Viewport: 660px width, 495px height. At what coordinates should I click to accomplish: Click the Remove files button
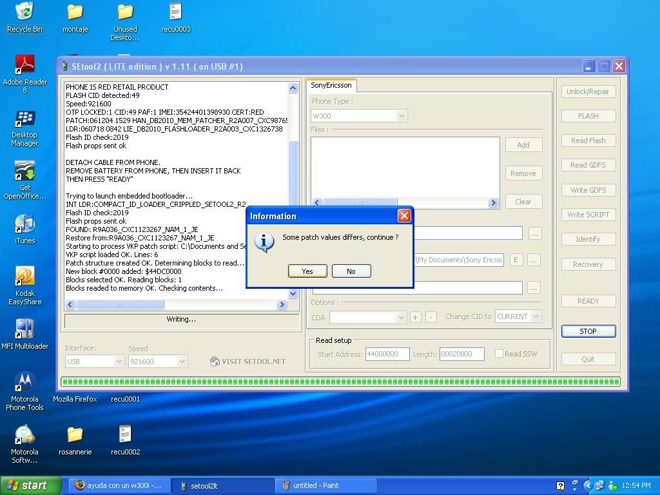click(x=523, y=173)
